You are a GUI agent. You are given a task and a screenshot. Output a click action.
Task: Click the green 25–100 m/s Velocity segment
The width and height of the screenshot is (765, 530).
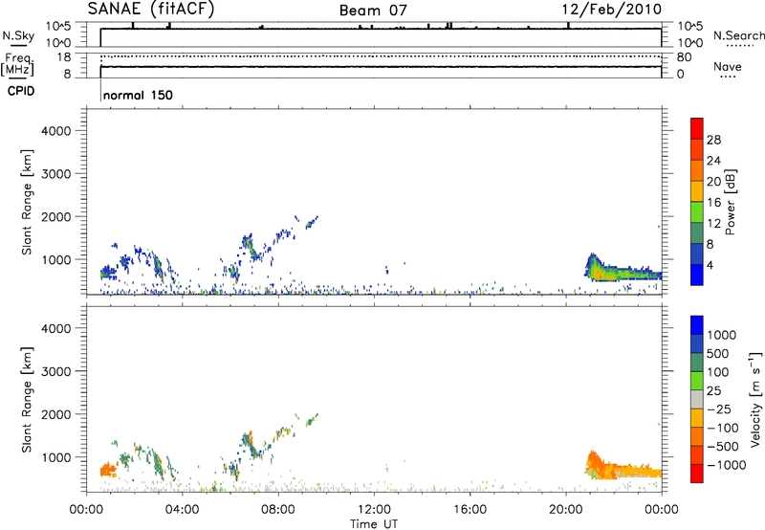click(x=697, y=381)
